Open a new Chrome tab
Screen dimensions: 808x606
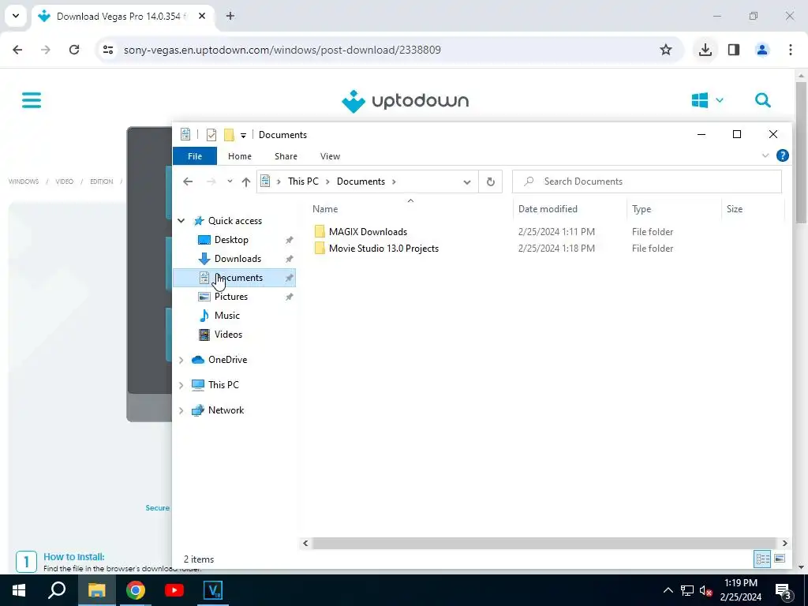[230, 16]
